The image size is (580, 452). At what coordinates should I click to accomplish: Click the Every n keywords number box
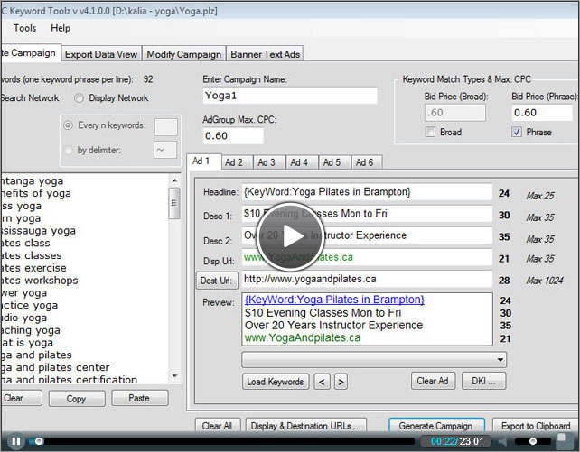pos(165,127)
